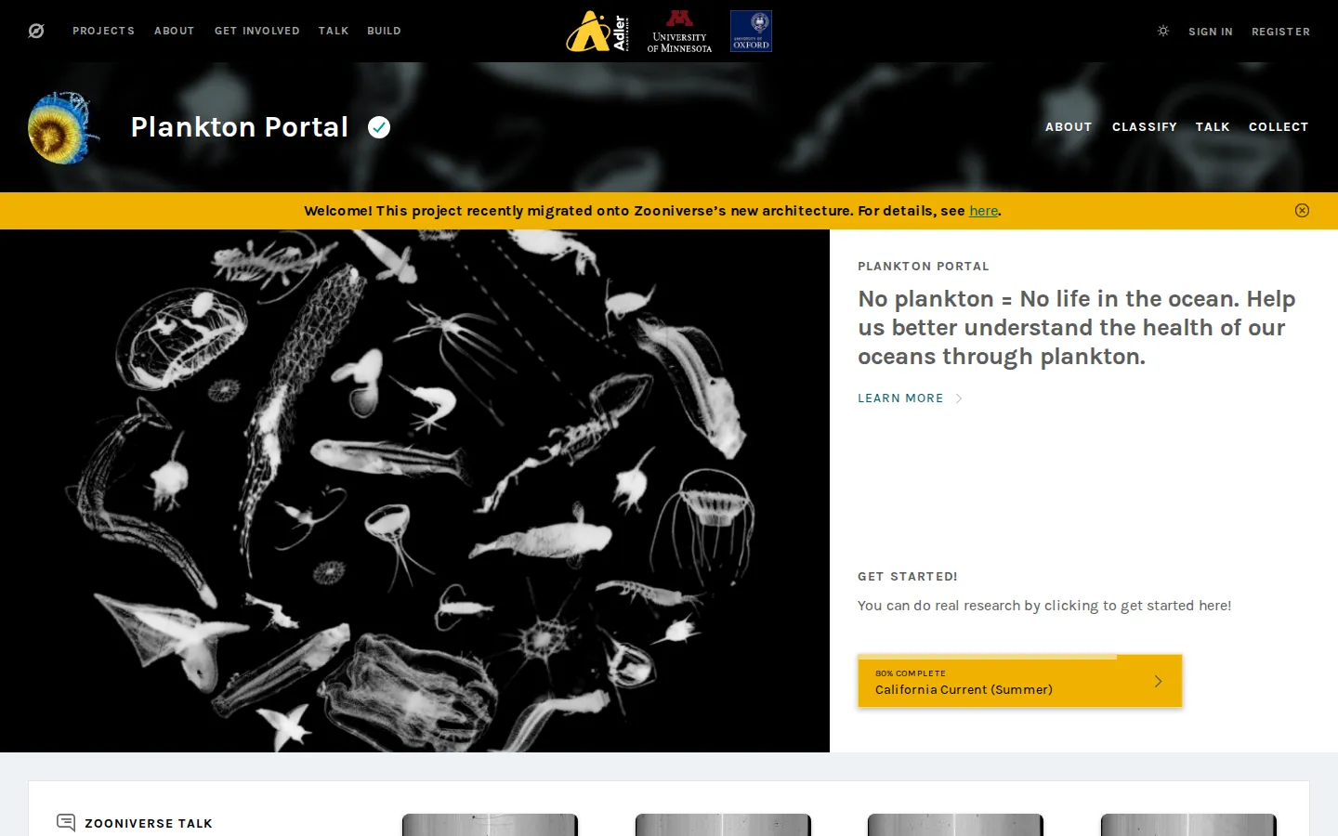The height and width of the screenshot is (836, 1338).
Task: Open the top navigation Talk link
Action: coord(334,31)
